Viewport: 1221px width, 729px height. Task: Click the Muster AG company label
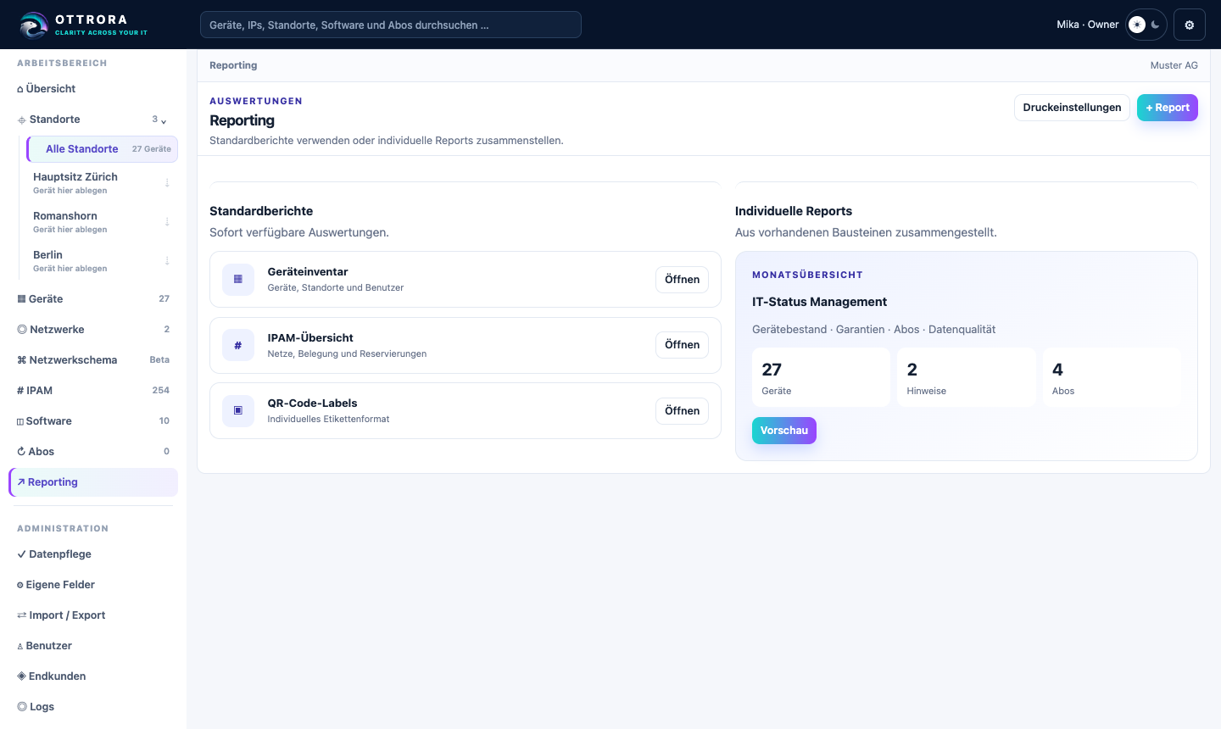click(1174, 65)
